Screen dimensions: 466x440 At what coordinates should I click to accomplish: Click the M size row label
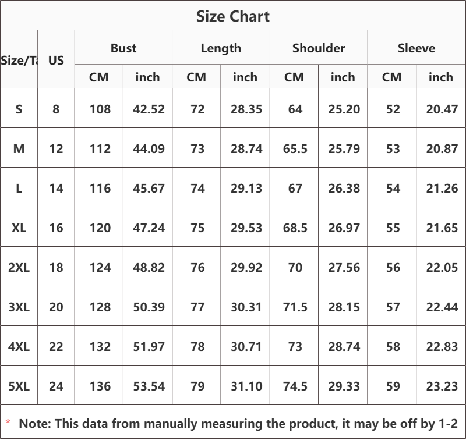tap(19, 148)
